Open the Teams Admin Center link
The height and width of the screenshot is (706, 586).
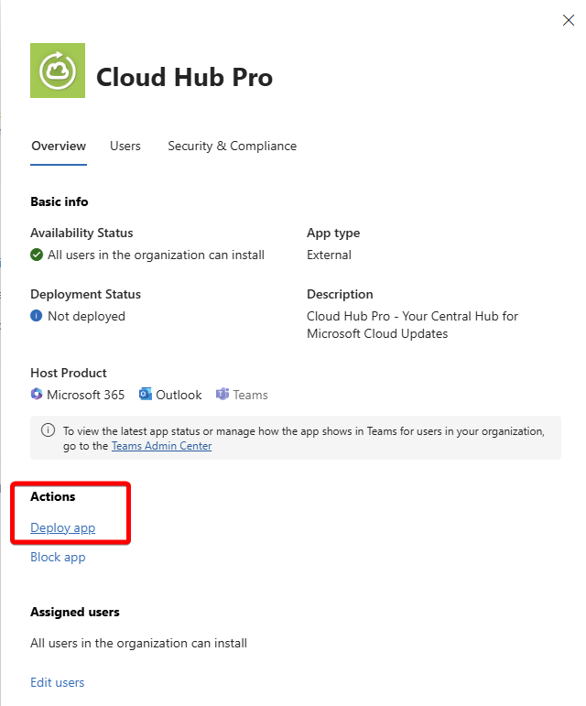(161, 446)
